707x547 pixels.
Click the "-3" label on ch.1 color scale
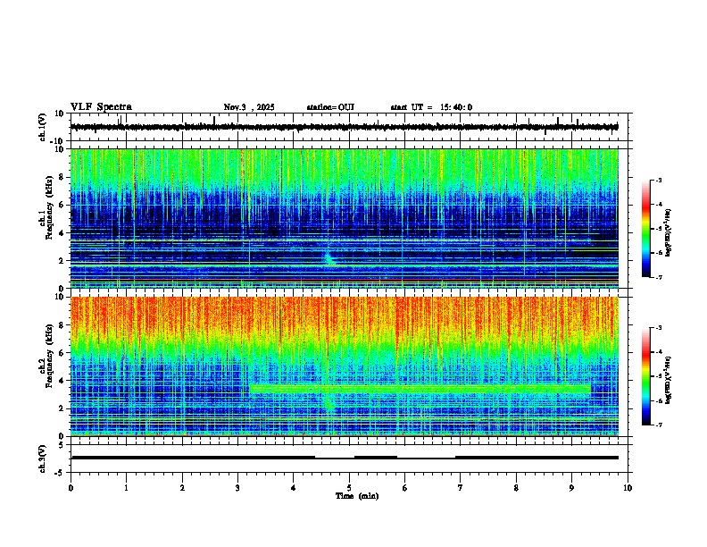[658, 180]
